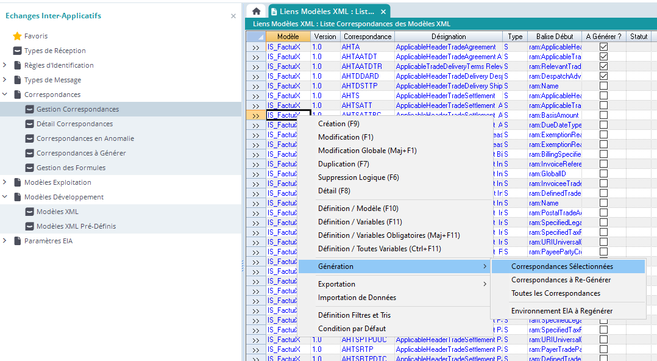Open Correspondances en Anomalie in sidebar
657x361 pixels.
(x=85, y=138)
